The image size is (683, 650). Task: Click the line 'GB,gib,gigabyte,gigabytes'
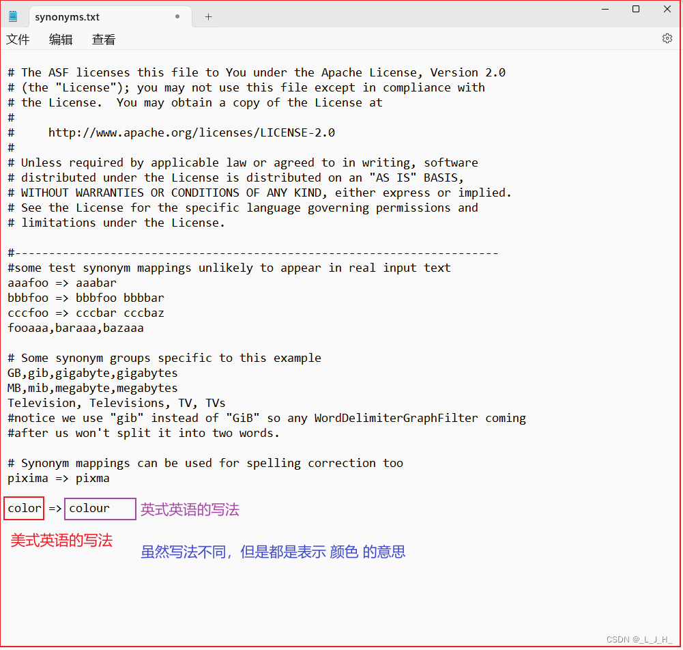click(x=92, y=373)
